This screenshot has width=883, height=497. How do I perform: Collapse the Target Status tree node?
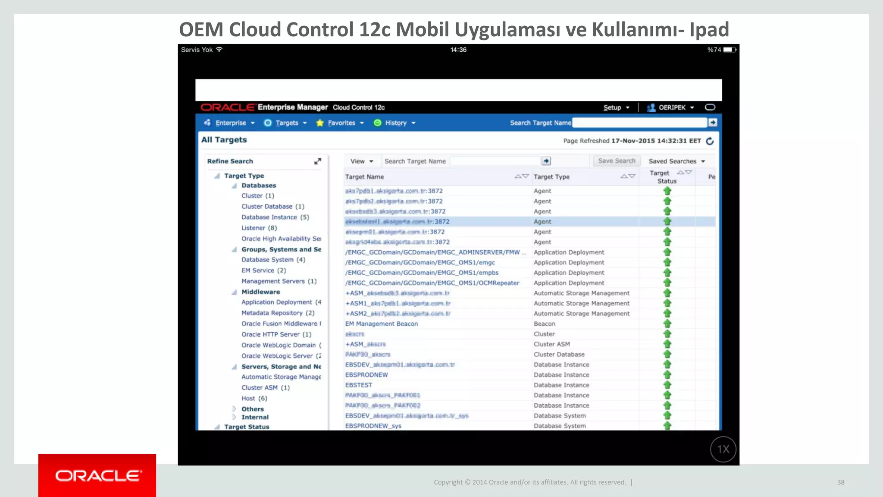[x=217, y=427]
